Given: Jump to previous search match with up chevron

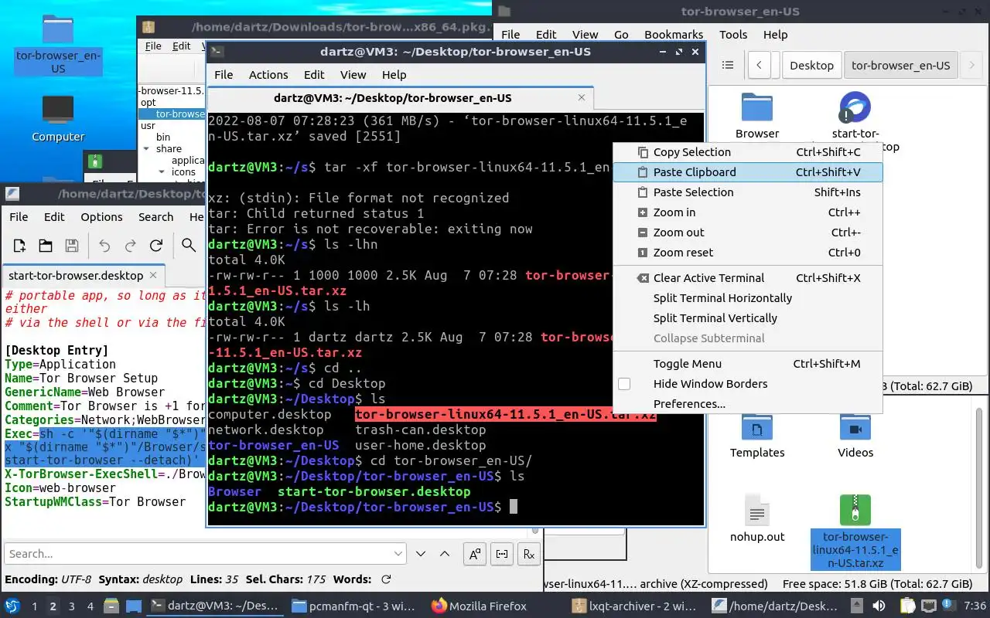Looking at the screenshot, I should 445,554.
